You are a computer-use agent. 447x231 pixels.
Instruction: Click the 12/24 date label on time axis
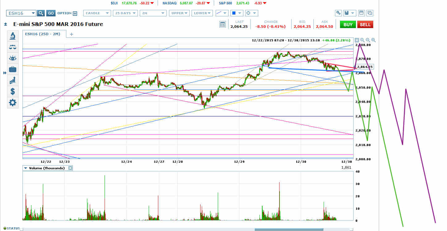click(x=126, y=162)
